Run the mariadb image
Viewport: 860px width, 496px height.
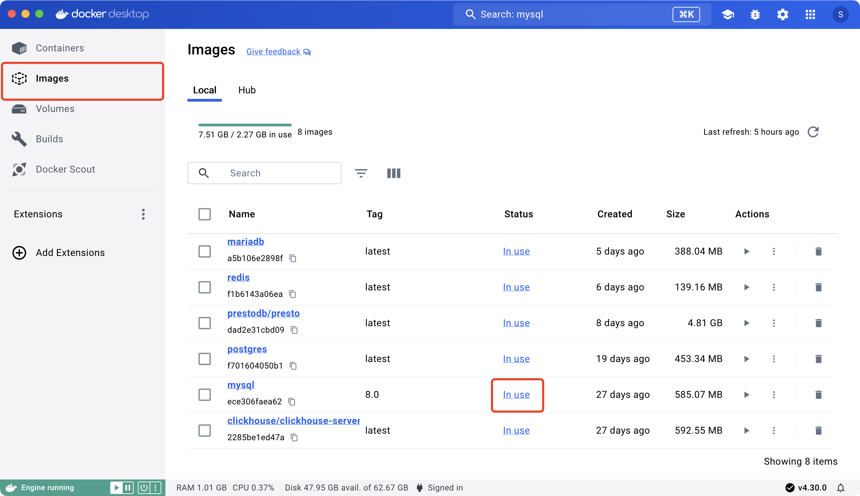747,251
